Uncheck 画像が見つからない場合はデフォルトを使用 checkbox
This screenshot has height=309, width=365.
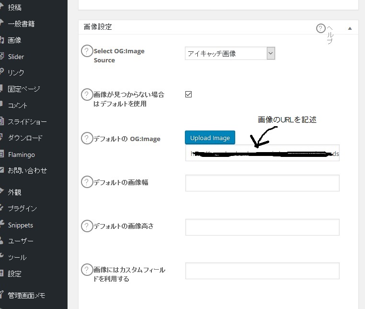pos(188,95)
